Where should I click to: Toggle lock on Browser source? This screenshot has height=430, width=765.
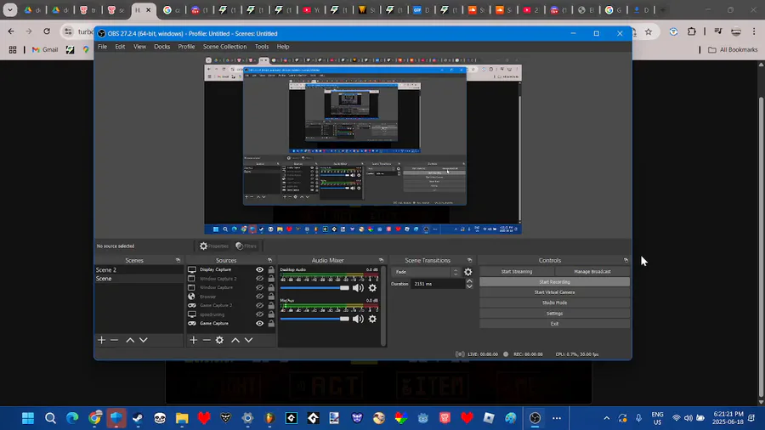(271, 297)
